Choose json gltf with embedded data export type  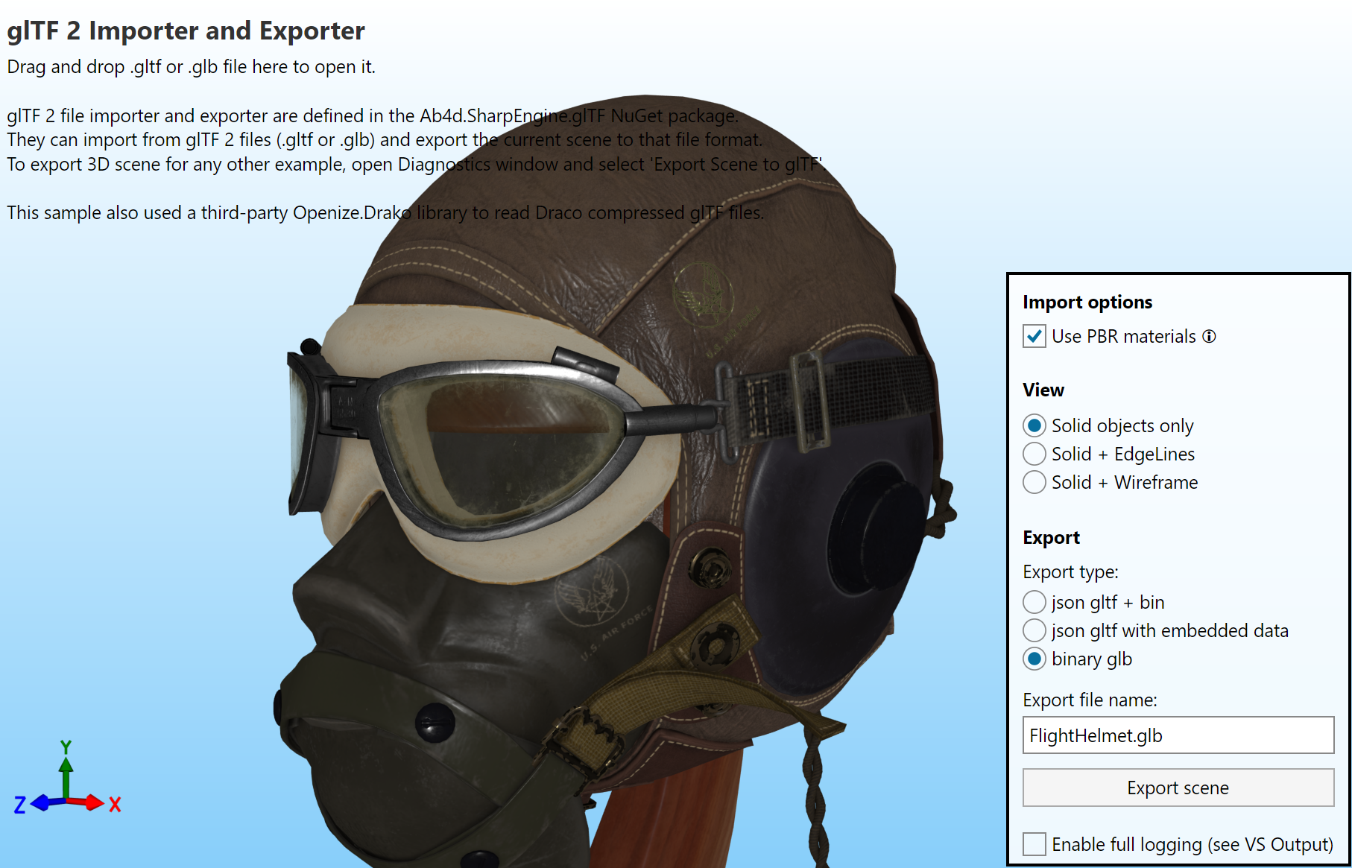coord(1034,630)
